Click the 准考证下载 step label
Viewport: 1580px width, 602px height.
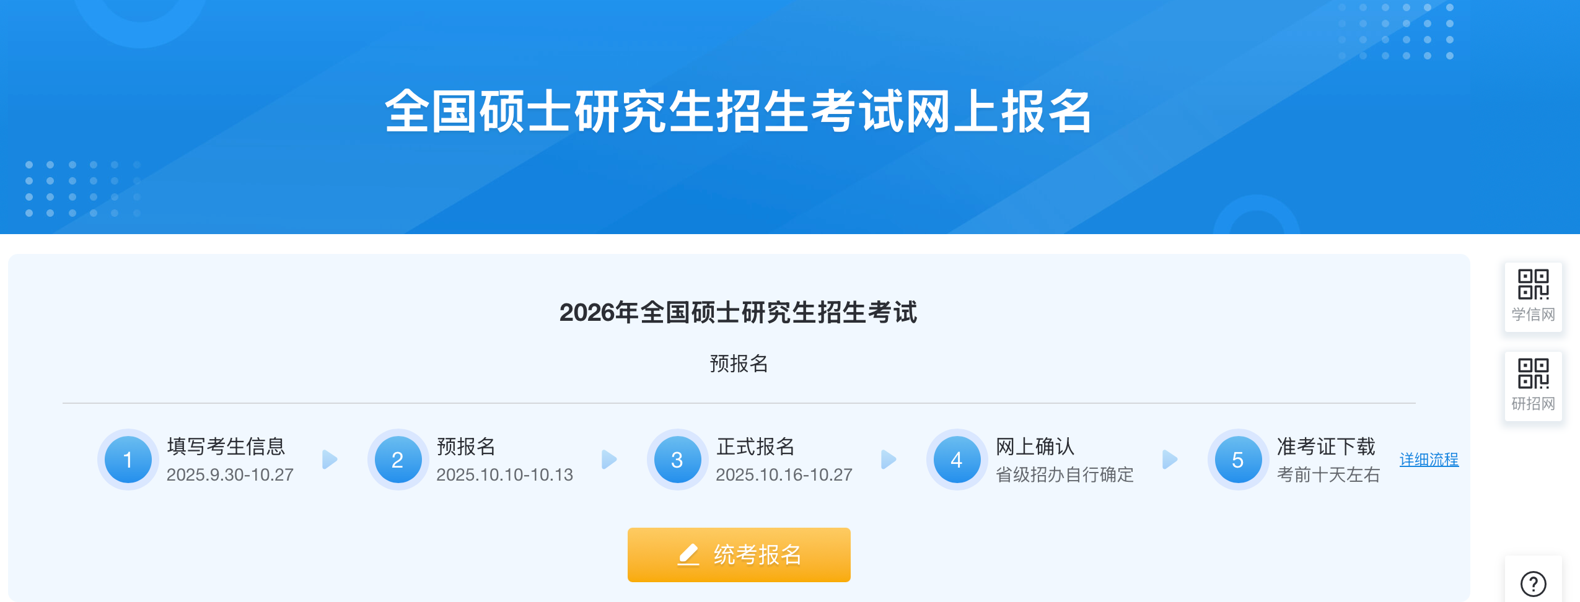1326,446
